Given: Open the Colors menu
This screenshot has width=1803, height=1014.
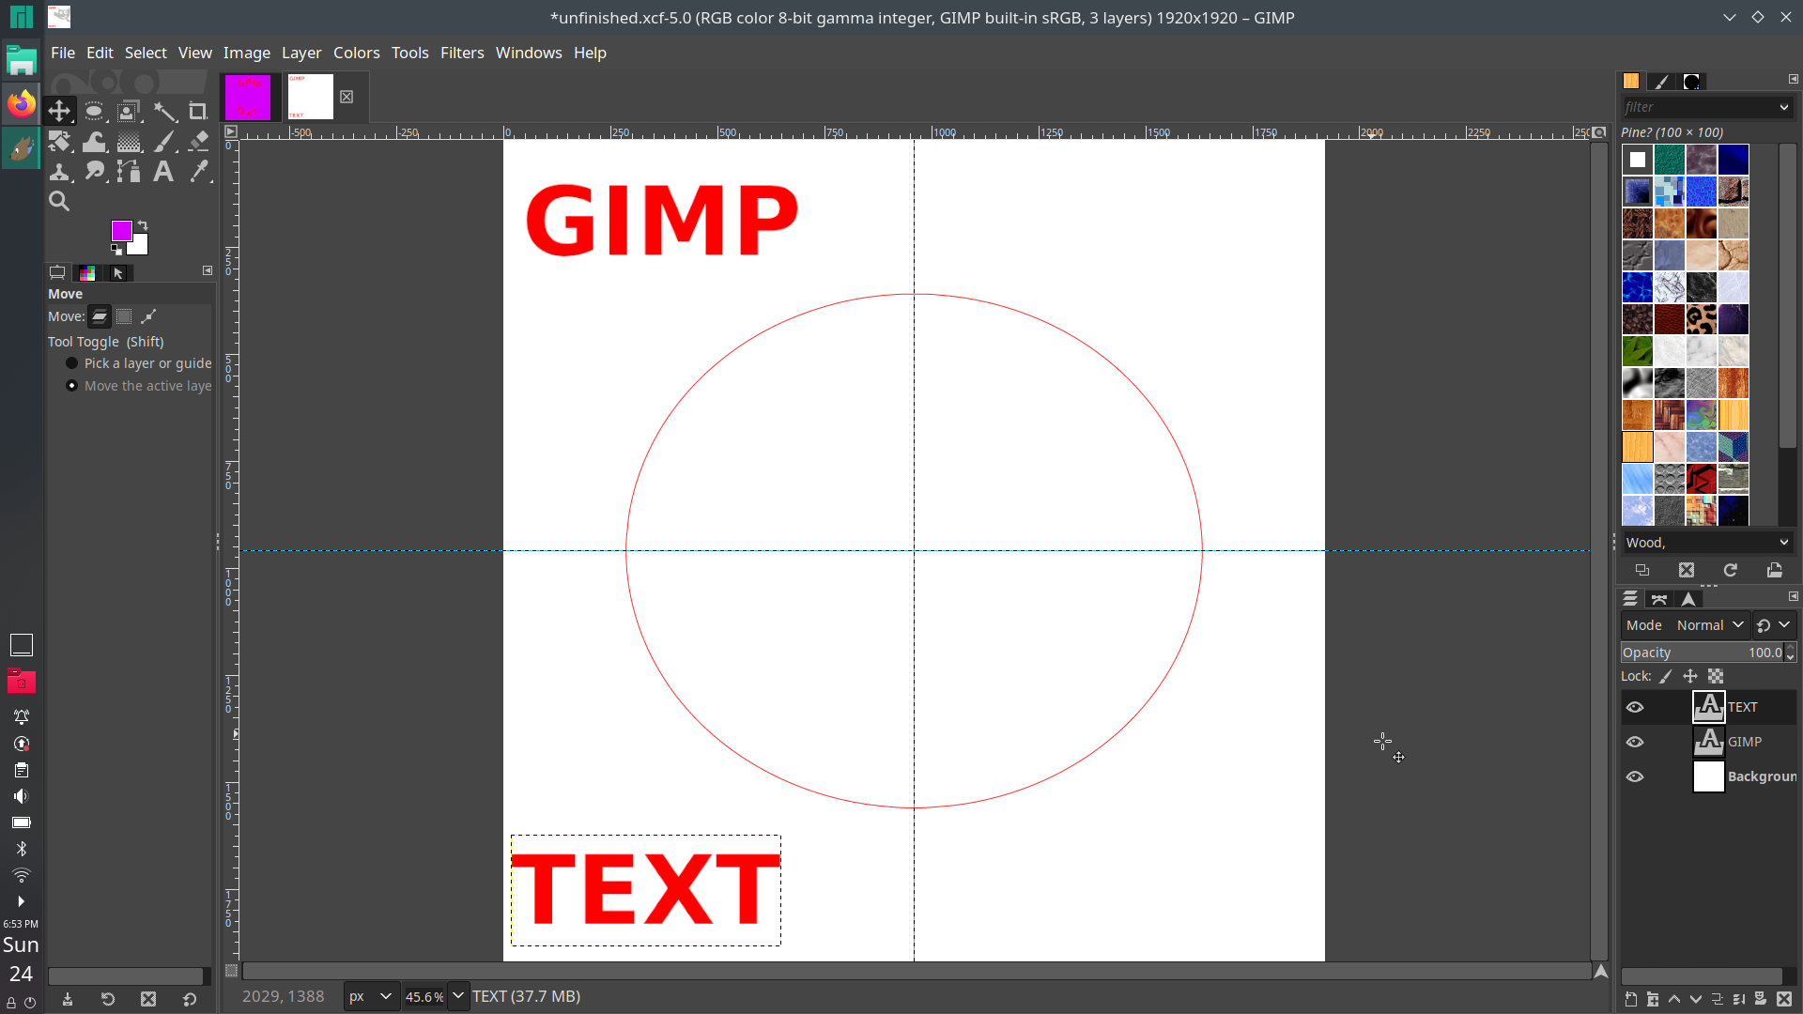Looking at the screenshot, I should coord(357,53).
